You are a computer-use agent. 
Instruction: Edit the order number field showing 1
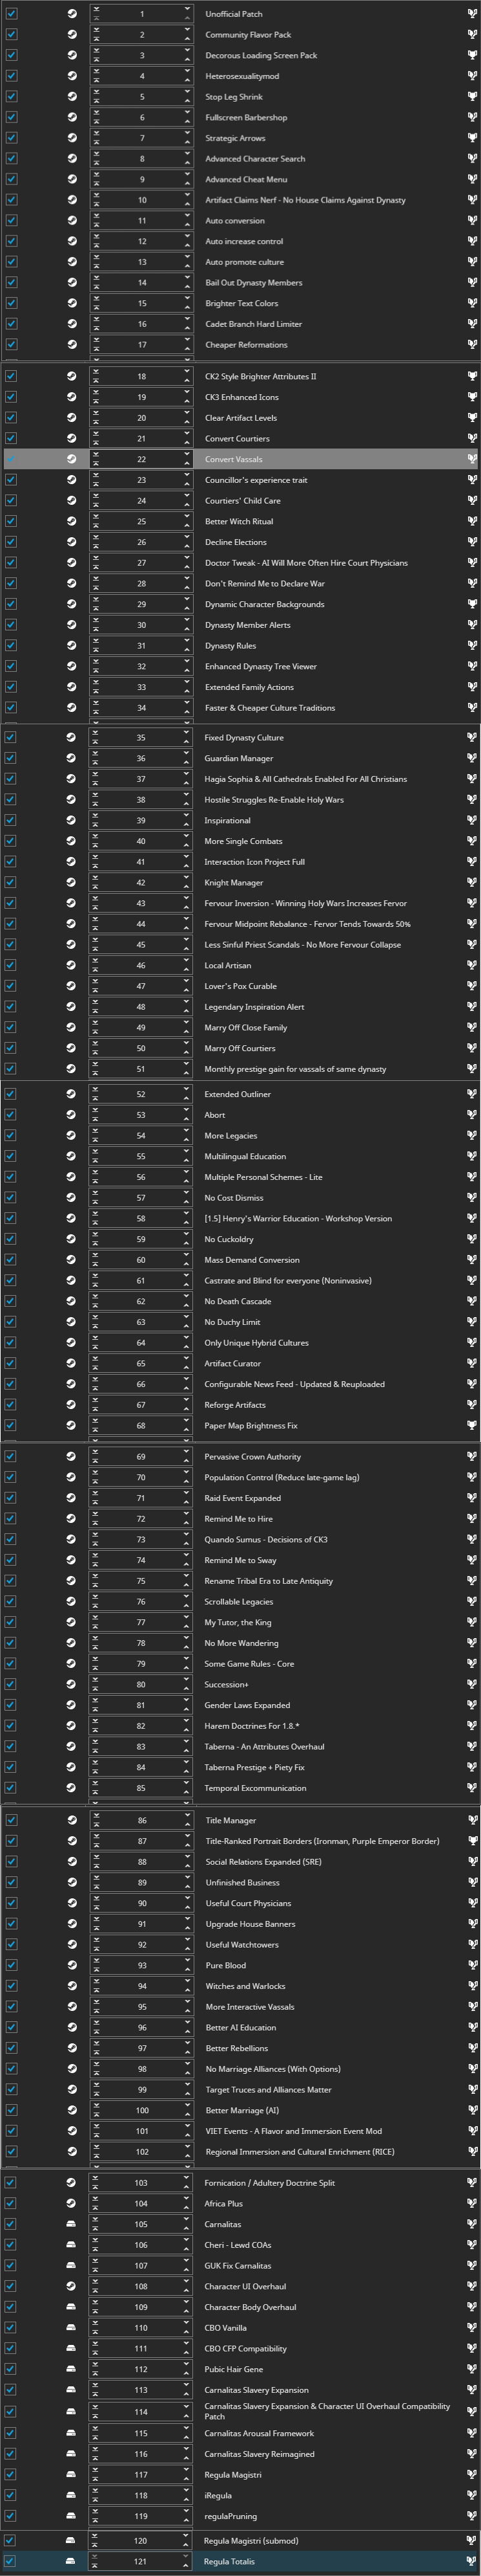click(141, 14)
